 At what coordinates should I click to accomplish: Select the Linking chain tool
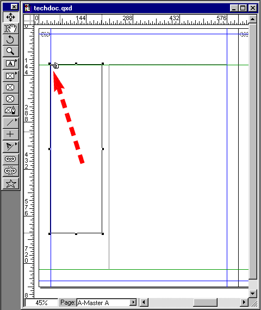[x=11, y=159]
